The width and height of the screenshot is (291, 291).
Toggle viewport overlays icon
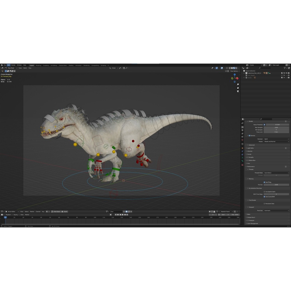[222, 68]
